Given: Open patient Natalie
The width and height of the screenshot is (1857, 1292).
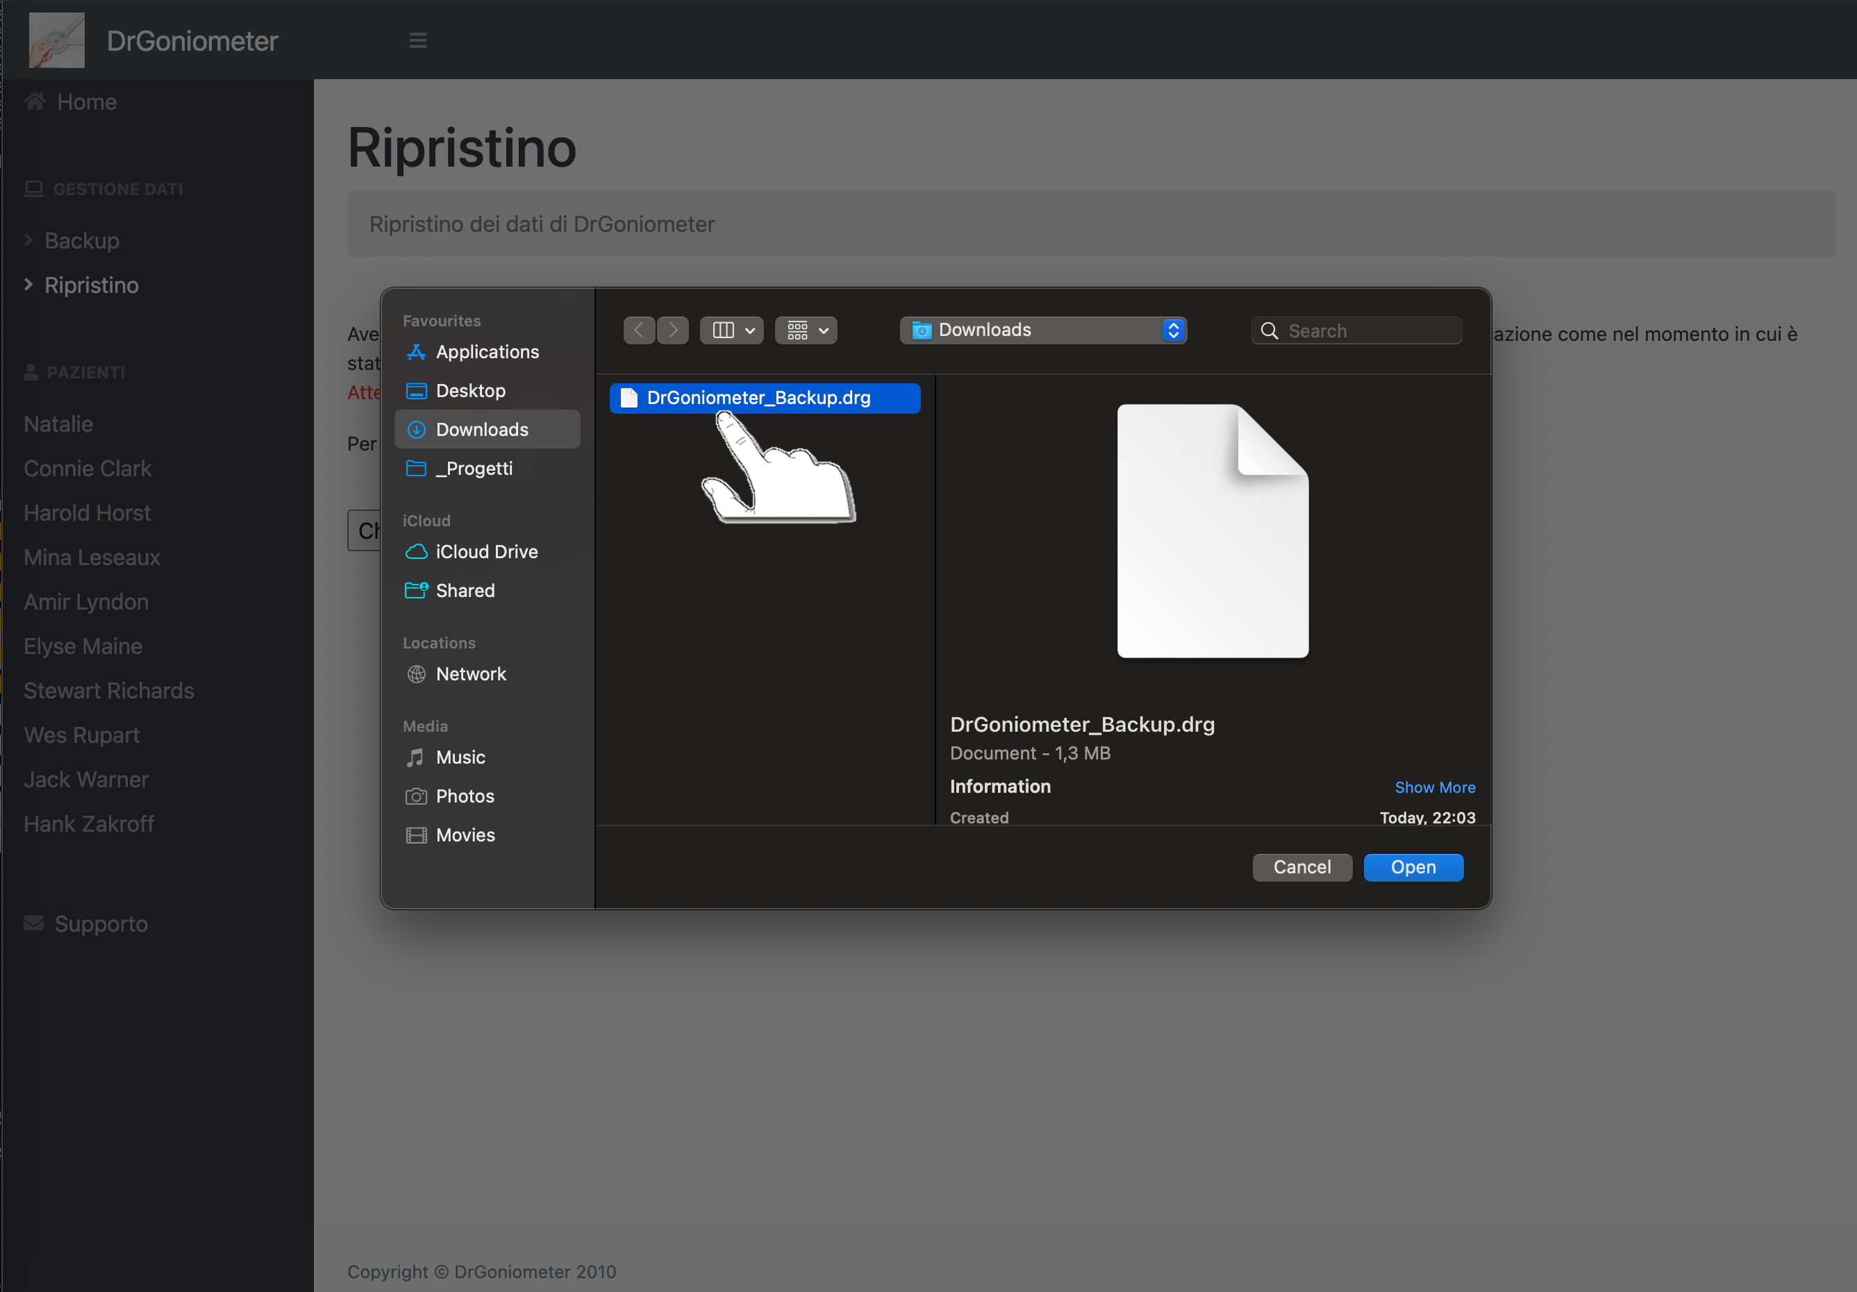Looking at the screenshot, I should click(58, 423).
